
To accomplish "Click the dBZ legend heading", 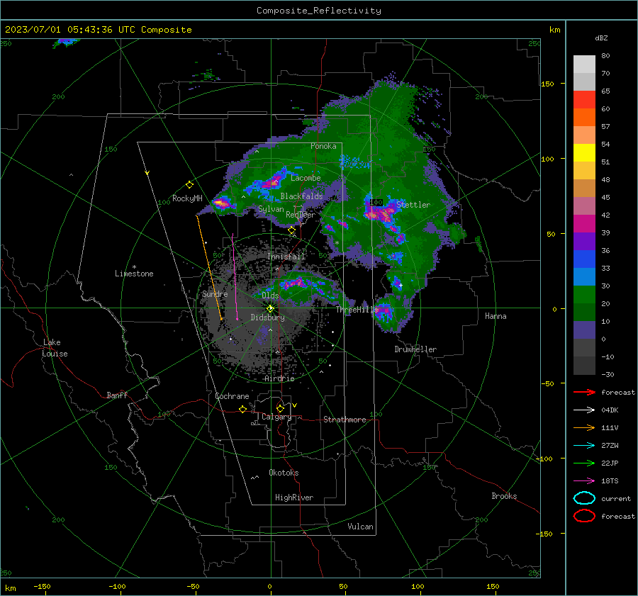I will click(601, 38).
